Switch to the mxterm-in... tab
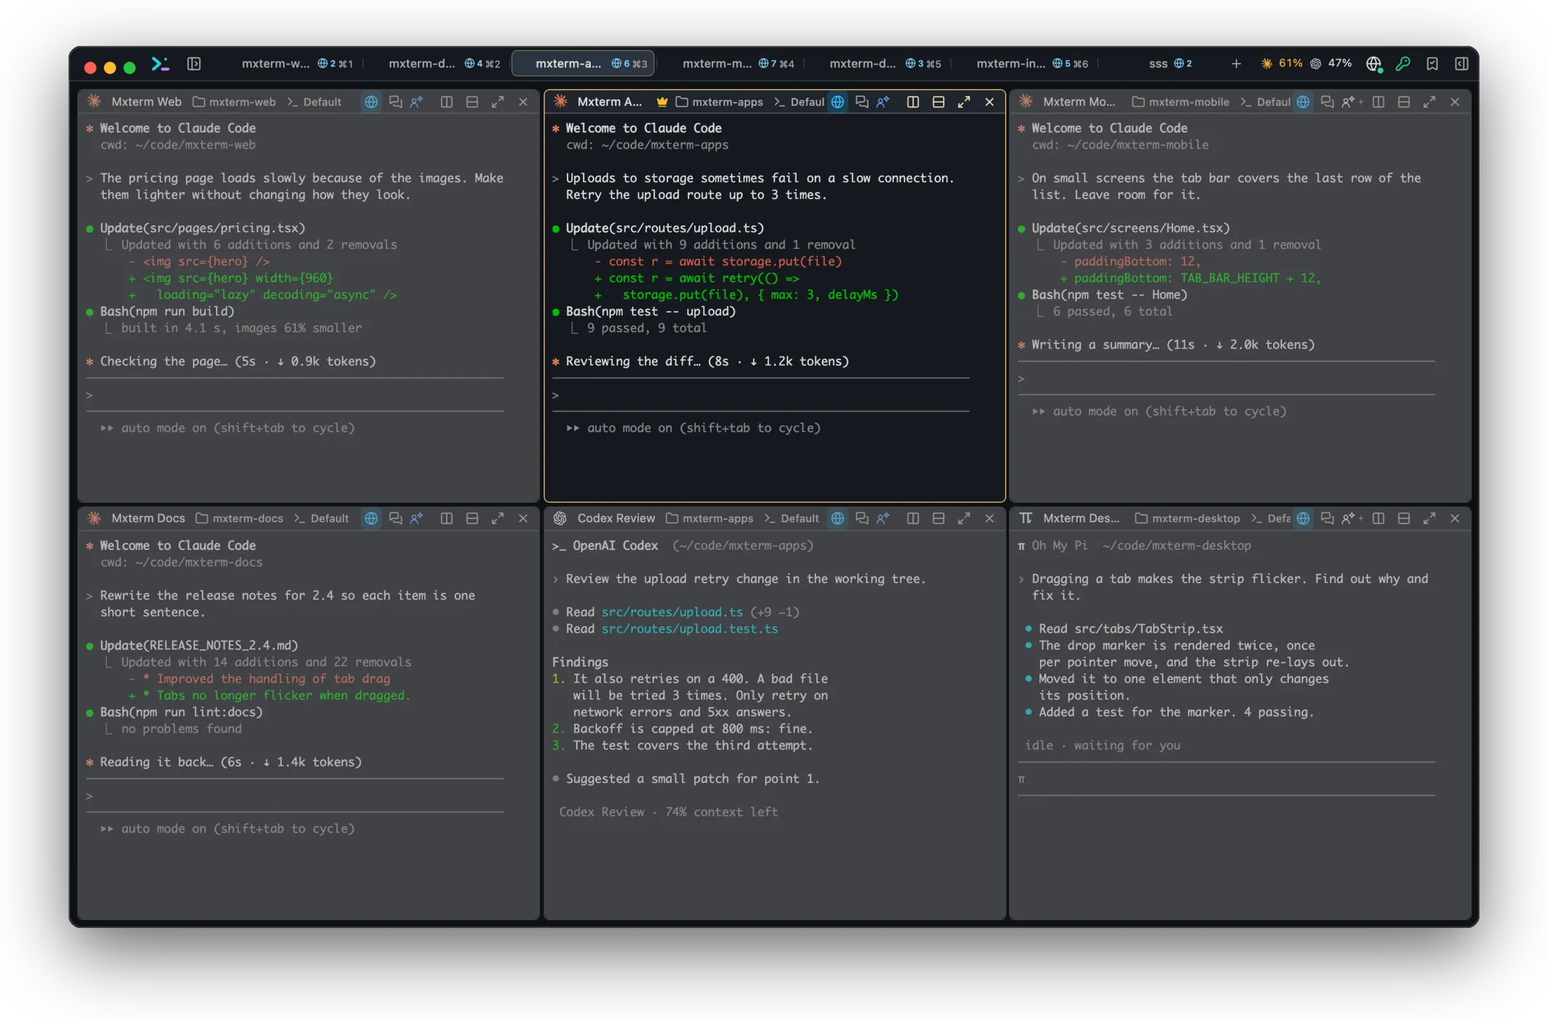This screenshot has width=1548, height=1019. coord(1032,64)
